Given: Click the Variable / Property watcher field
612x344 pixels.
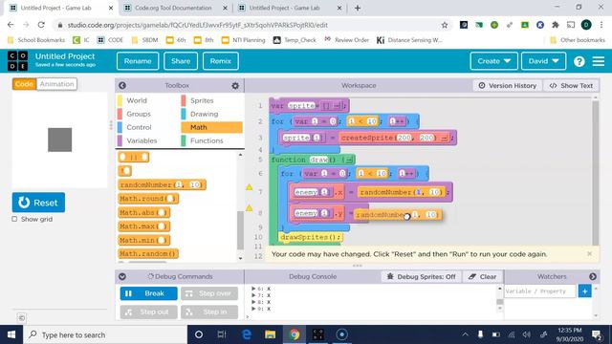Looking at the screenshot, I should [x=539, y=291].
